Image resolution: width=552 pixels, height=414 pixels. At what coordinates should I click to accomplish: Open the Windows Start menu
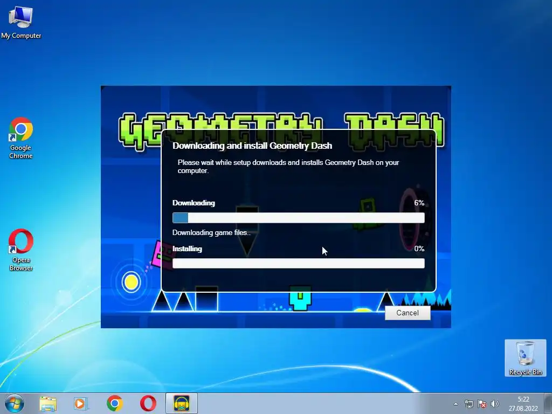(x=15, y=403)
